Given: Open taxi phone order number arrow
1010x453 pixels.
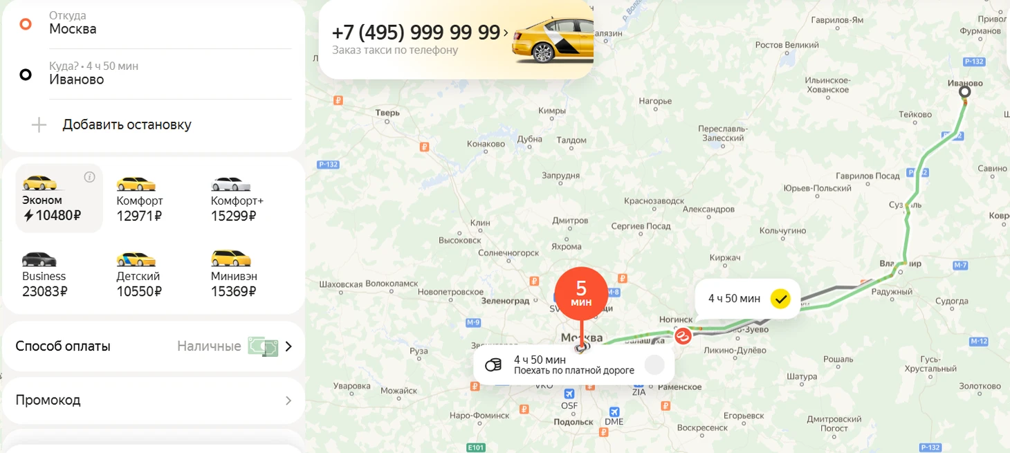Looking at the screenshot, I should [x=506, y=33].
